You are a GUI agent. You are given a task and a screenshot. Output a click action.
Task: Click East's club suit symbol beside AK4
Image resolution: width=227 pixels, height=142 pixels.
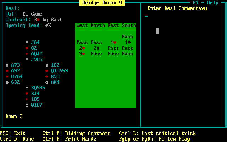coord(47,82)
